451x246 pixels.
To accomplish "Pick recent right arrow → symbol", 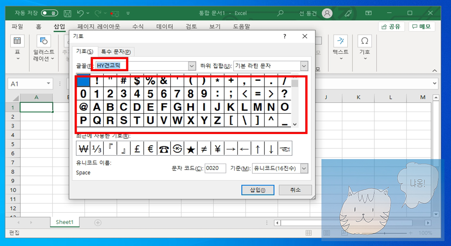I will click(x=231, y=148).
